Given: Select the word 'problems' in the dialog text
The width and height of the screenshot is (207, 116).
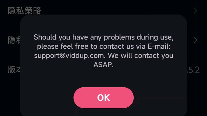Looking at the screenshot, I should (x=119, y=38).
